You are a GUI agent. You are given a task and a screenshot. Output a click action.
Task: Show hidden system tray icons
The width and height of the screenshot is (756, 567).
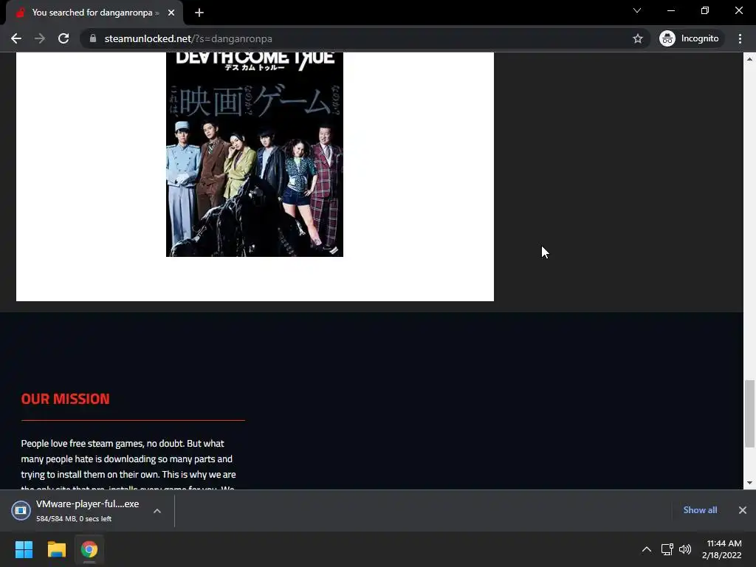(647, 549)
